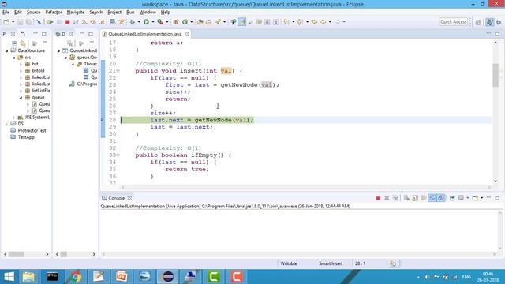This screenshot has height=284, width=505.
Task: Collapse the insert method fold marker on line 21
Action: click(x=118, y=70)
